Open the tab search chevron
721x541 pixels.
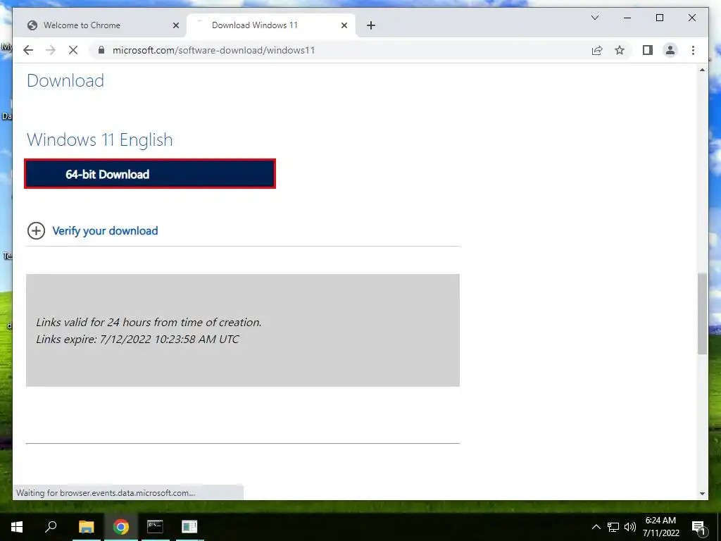click(x=595, y=18)
